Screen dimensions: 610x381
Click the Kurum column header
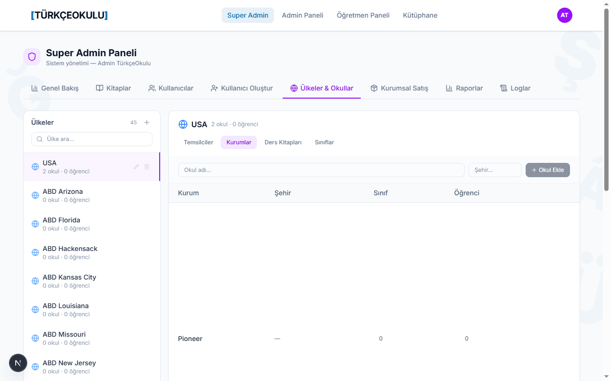pyautogui.click(x=188, y=193)
